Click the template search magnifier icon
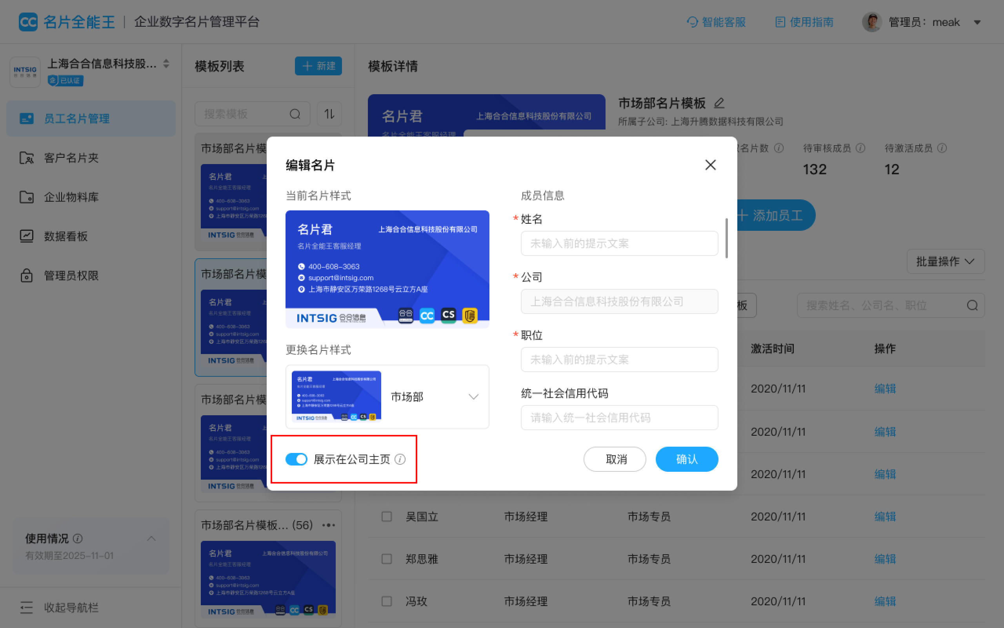The image size is (1004, 628). pyautogui.click(x=295, y=114)
